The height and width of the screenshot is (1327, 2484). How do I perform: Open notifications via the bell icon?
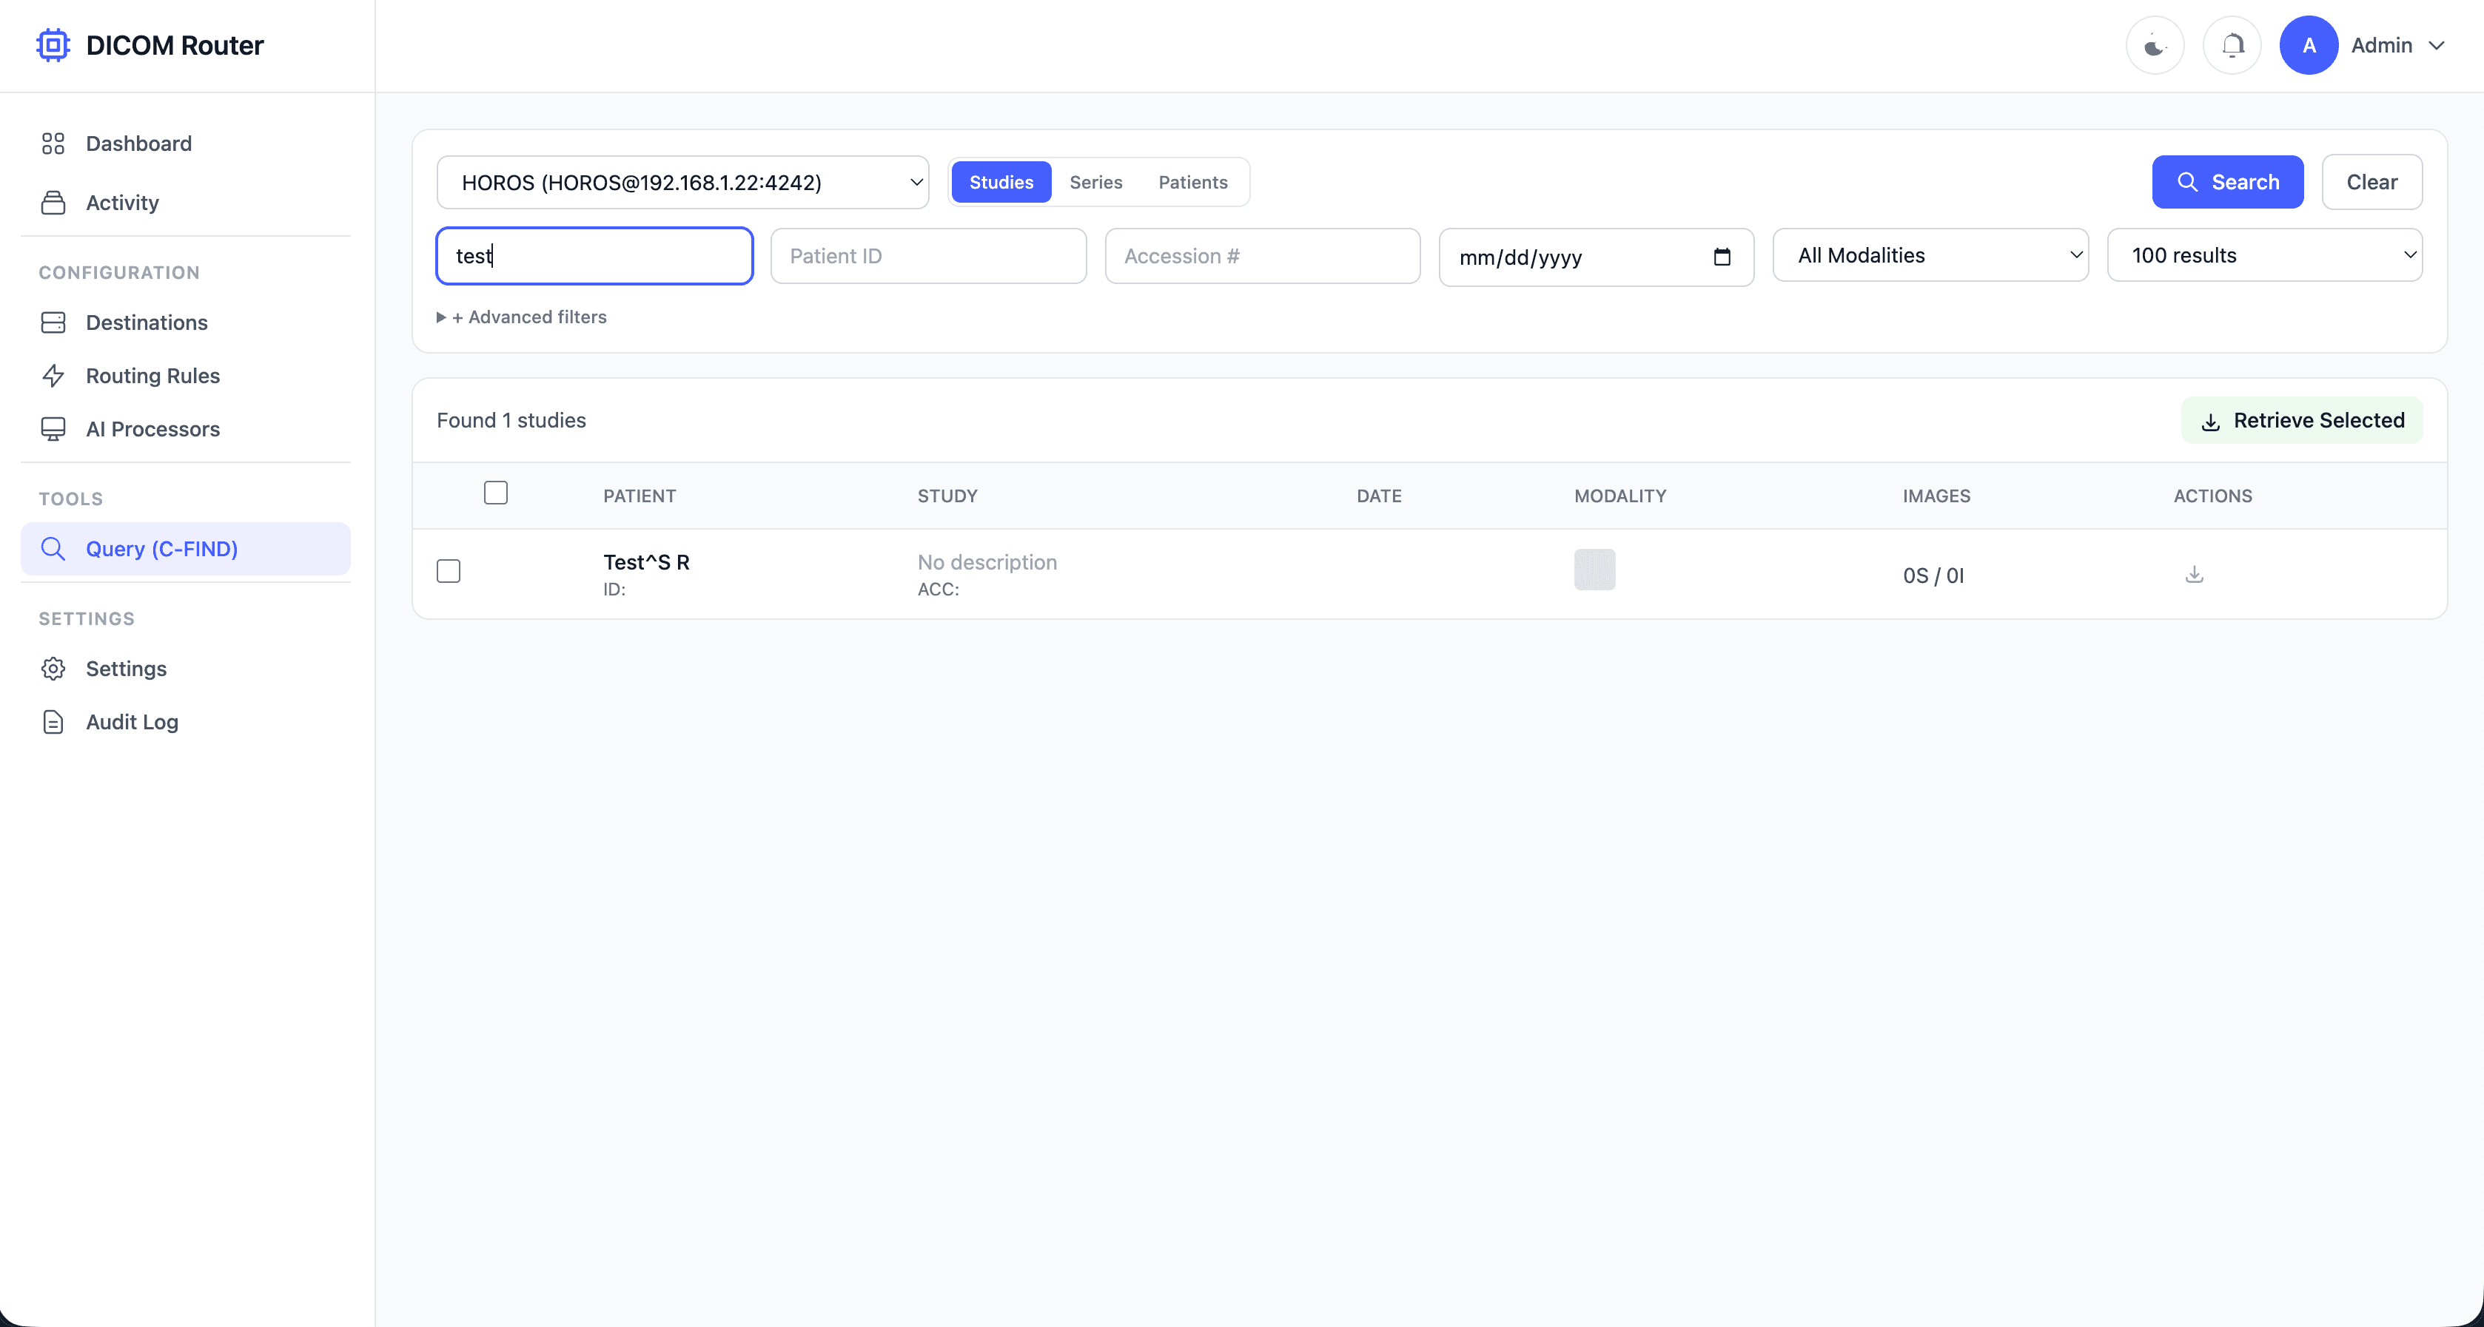coord(2232,44)
